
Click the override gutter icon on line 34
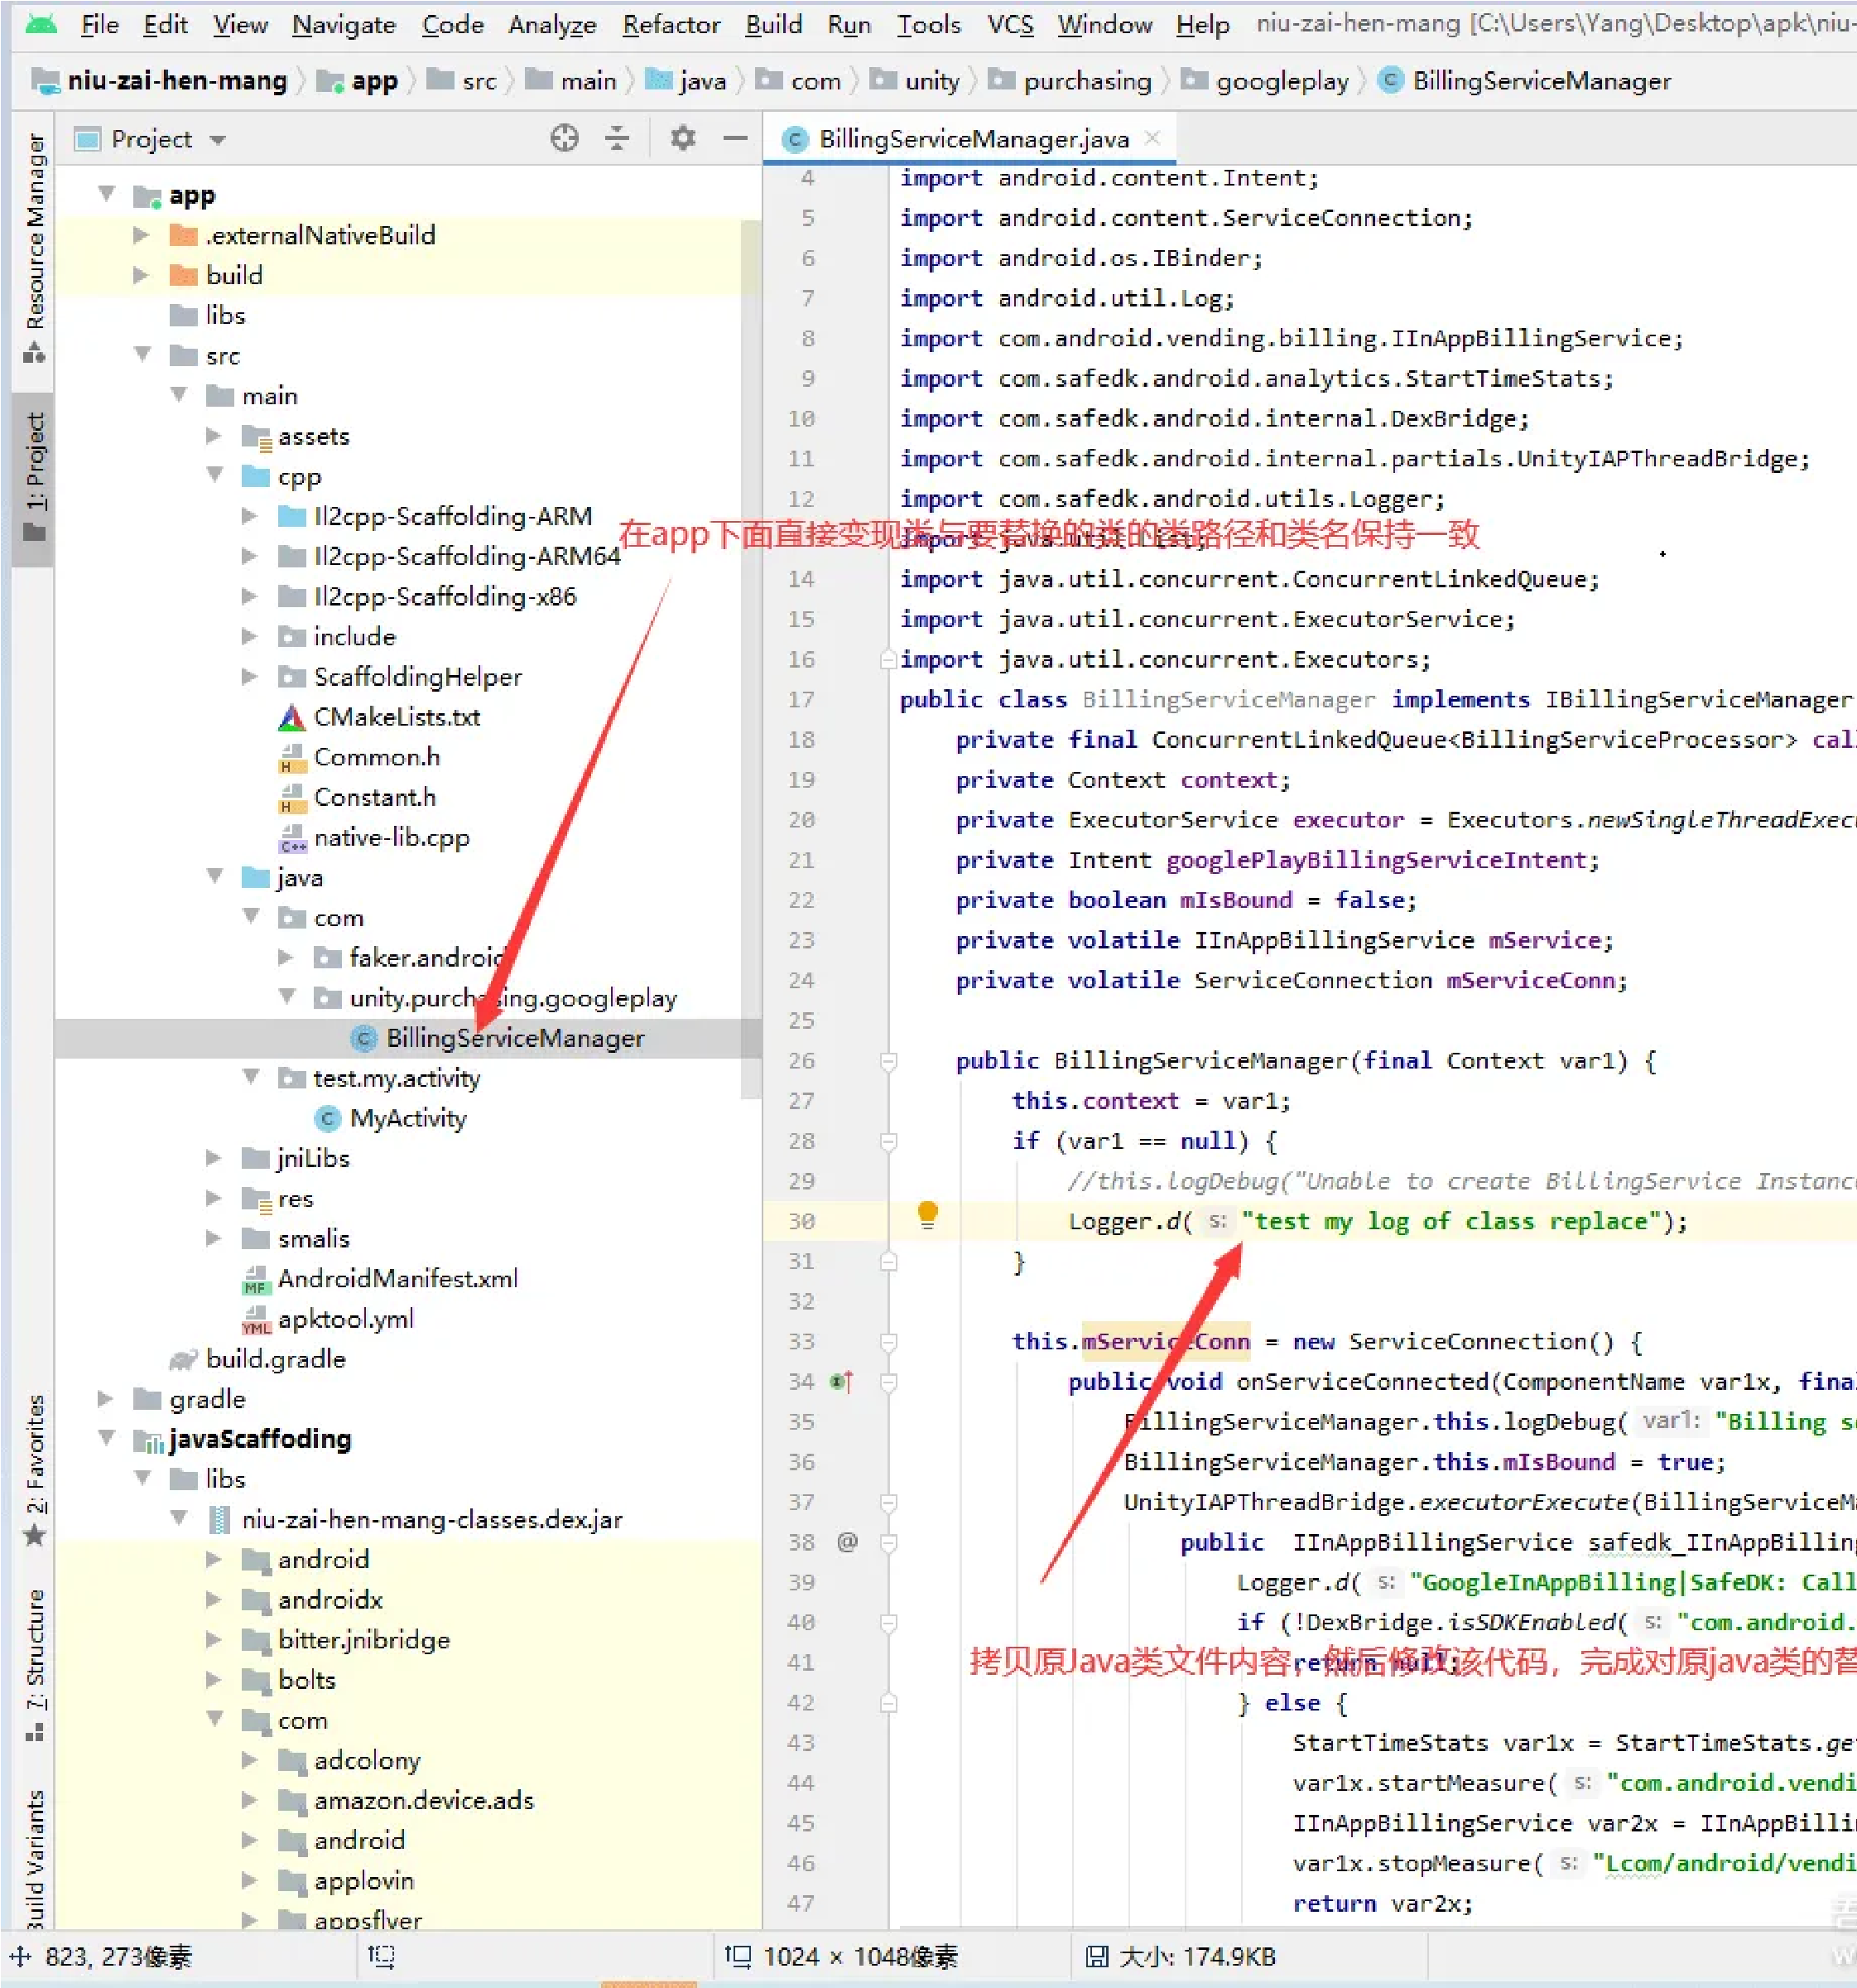[x=843, y=1382]
